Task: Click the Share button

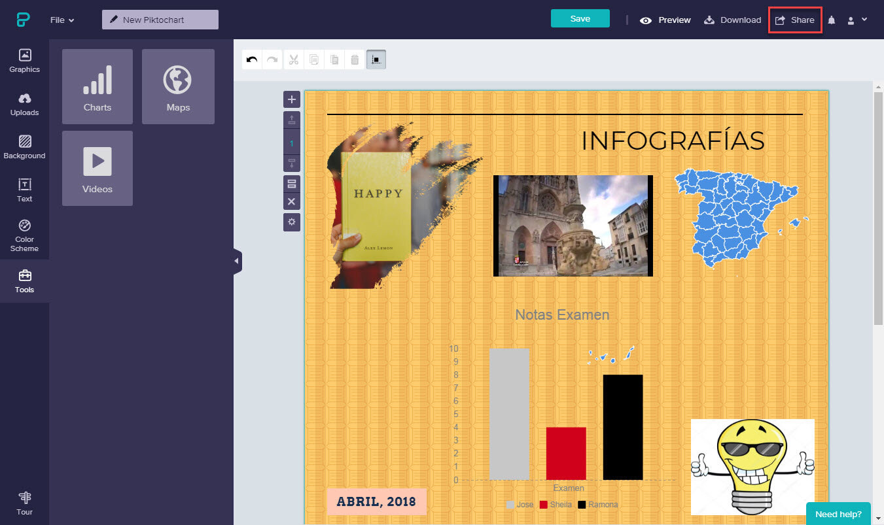Action: [x=795, y=20]
